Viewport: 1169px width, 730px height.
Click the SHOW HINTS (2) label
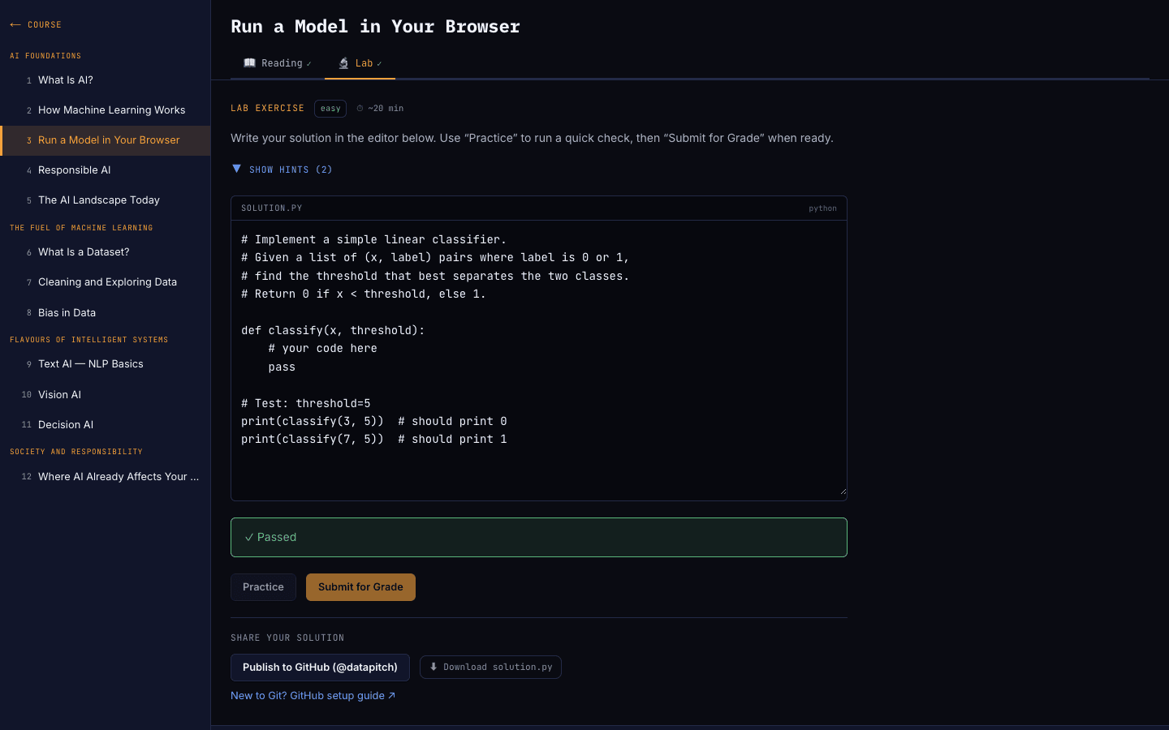coord(291,170)
